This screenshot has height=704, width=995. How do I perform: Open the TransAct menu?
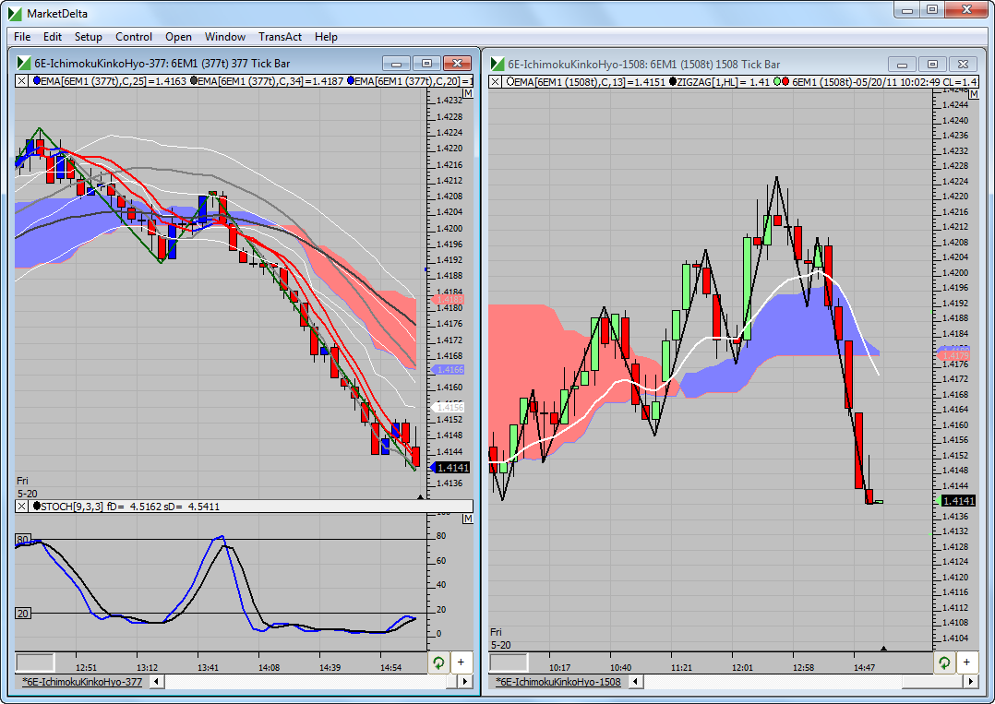pyautogui.click(x=280, y=37)
